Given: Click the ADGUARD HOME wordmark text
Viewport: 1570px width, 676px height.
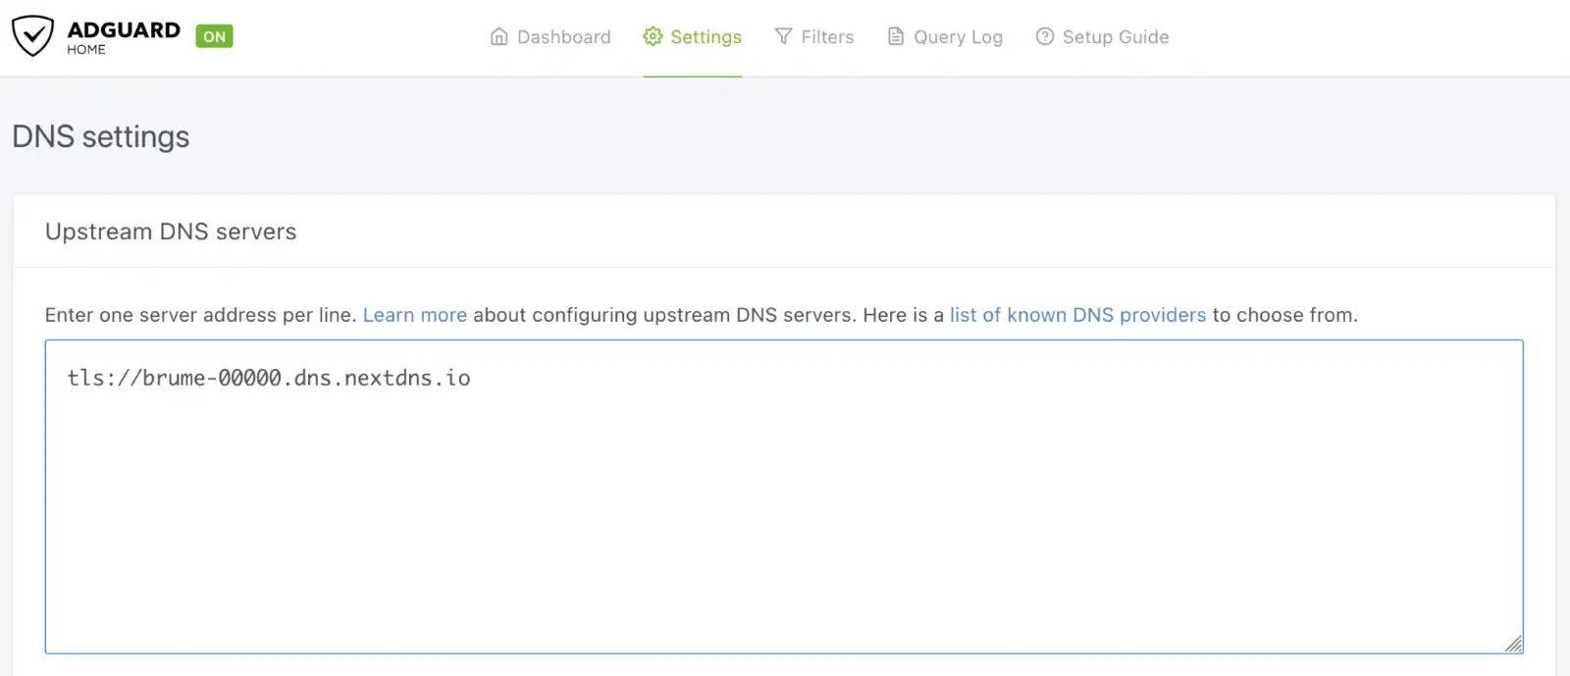Looking at the screenshot, I should pyautogui.click(x=124, y=36).
